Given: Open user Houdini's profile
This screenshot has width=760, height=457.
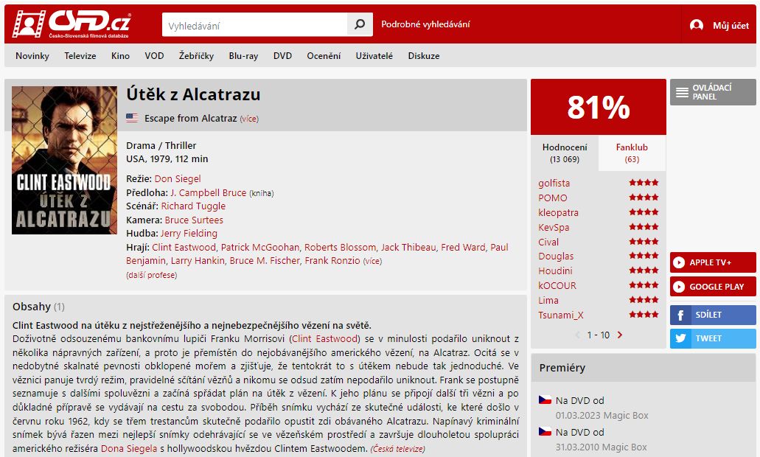Looking at the screenshot, I should [556, 271].
